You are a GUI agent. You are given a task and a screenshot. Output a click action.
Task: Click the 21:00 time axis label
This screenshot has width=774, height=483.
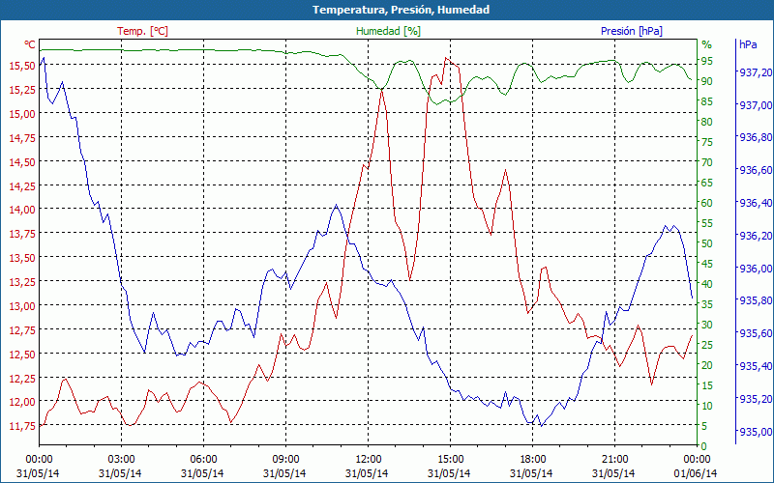pos(615,460)
